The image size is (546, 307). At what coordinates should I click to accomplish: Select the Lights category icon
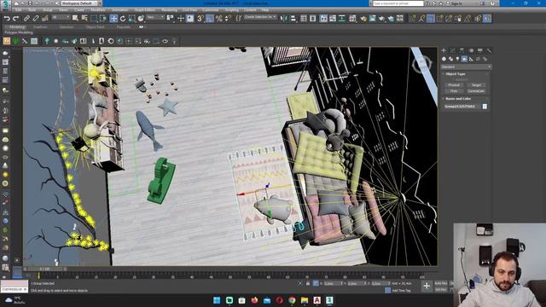pos(457,59)
